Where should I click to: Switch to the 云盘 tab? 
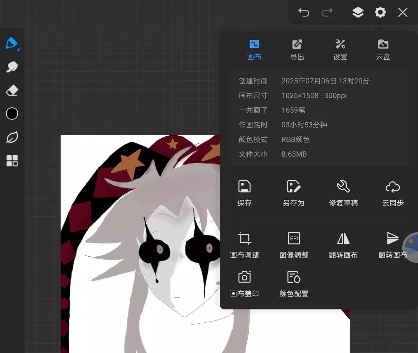click(x=383, y=50)
